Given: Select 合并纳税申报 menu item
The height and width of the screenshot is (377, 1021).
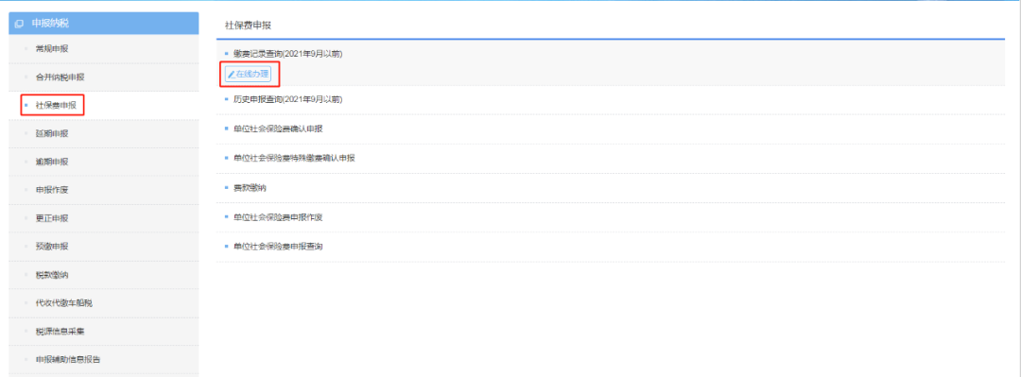Looking at the screenshot, I should point(60,77).
